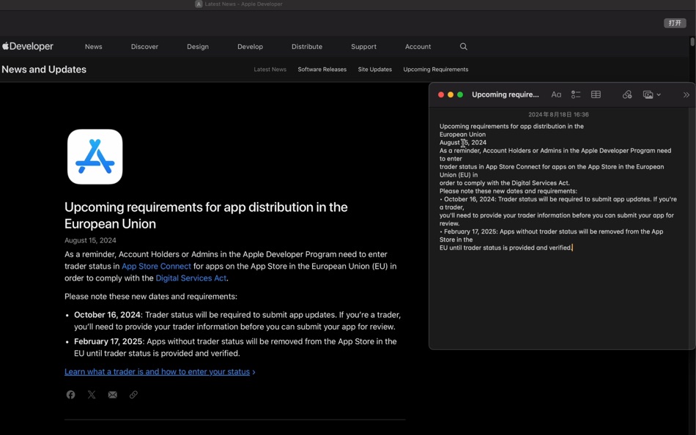Image resolution: width=696 pixels, height=435 pixels.
Task: Click the article date August 15, 2024
Action: click(91, 241)
